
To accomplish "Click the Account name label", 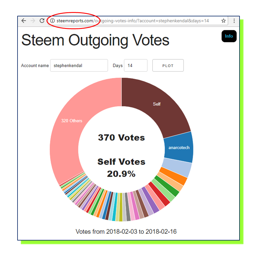I will (x=35, y=65).
